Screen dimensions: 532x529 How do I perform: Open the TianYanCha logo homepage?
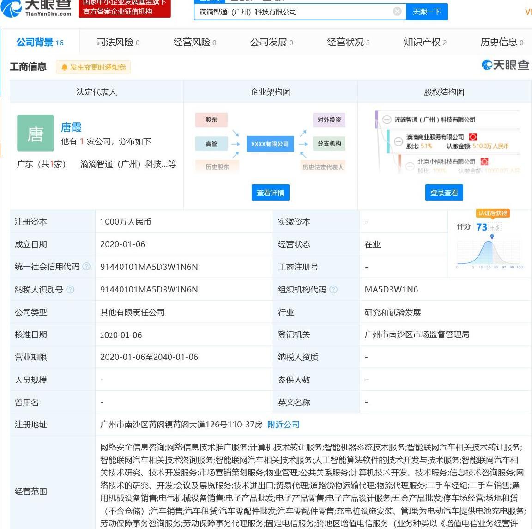36,8
